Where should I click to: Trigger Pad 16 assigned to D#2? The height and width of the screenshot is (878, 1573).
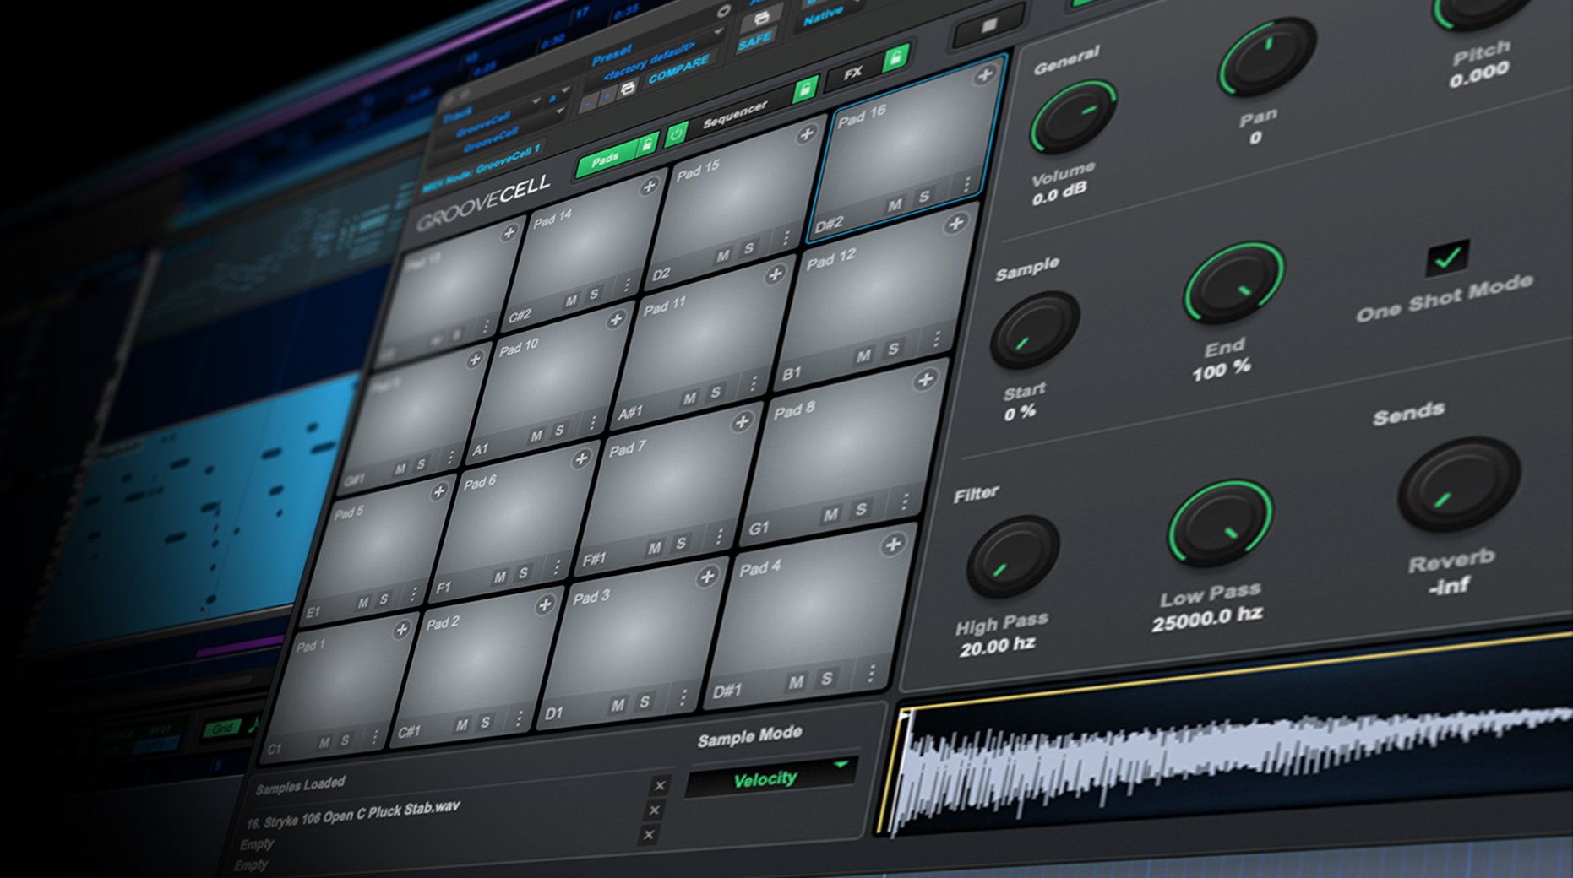click(x=906, y=148)
